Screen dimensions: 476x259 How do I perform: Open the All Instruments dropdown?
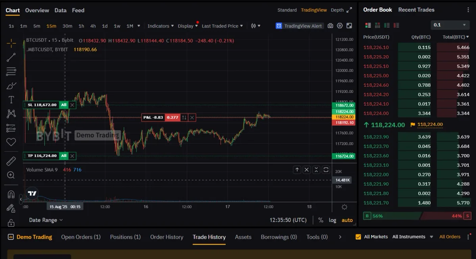(413, 237)
